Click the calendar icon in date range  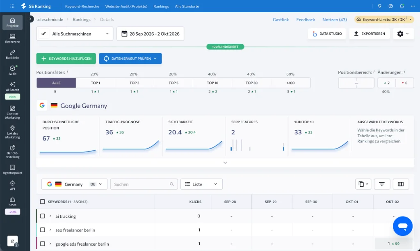coord(124,34)
